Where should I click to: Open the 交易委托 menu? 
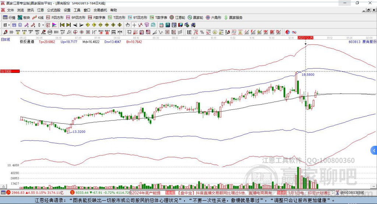point(100,10)
